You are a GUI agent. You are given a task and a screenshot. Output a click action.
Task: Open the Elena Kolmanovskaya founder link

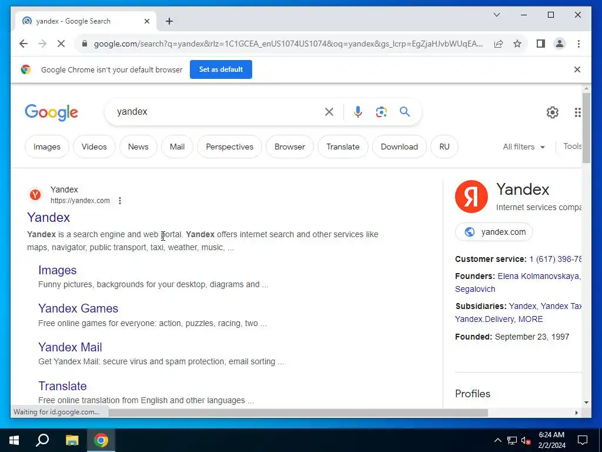tap(539, 276)
